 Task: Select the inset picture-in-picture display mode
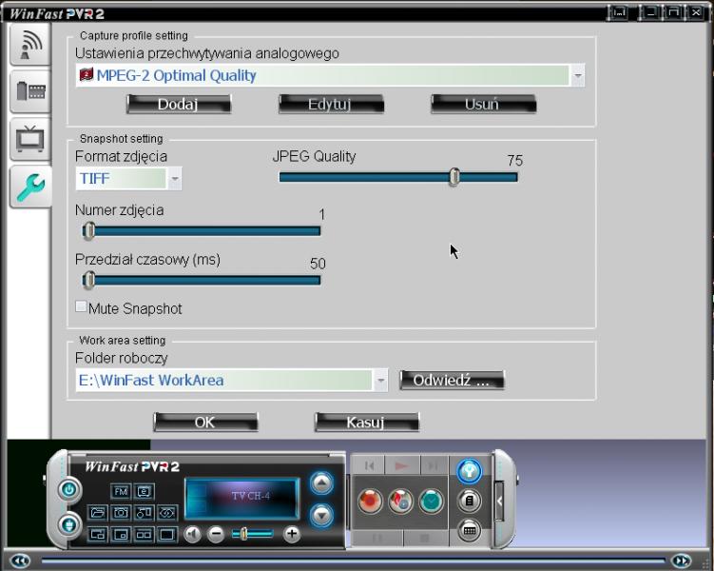121,534
